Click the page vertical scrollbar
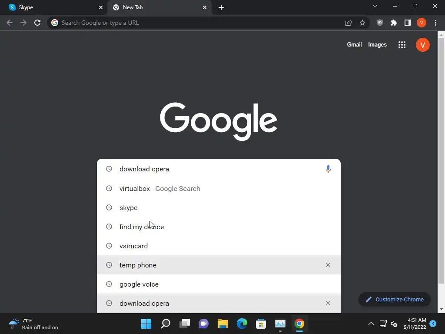The width and height of the screenshot is (445, 334). pyautogui.click(x=441, y=161)
